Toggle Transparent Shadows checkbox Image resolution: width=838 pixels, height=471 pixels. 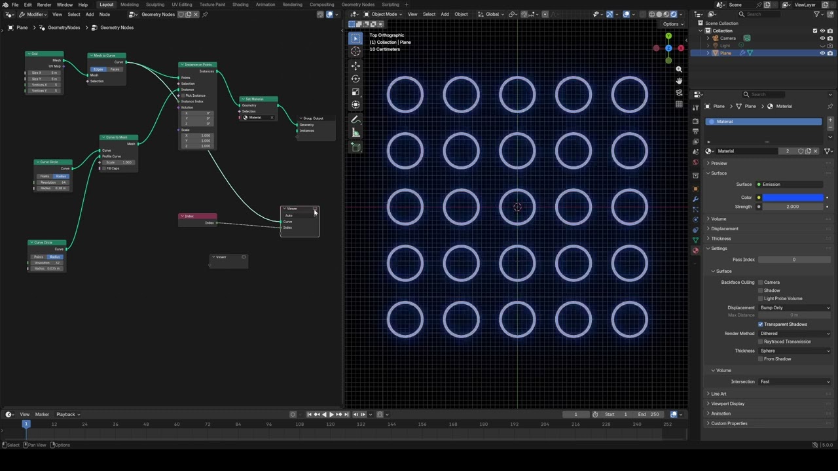[x=761, y=324]
